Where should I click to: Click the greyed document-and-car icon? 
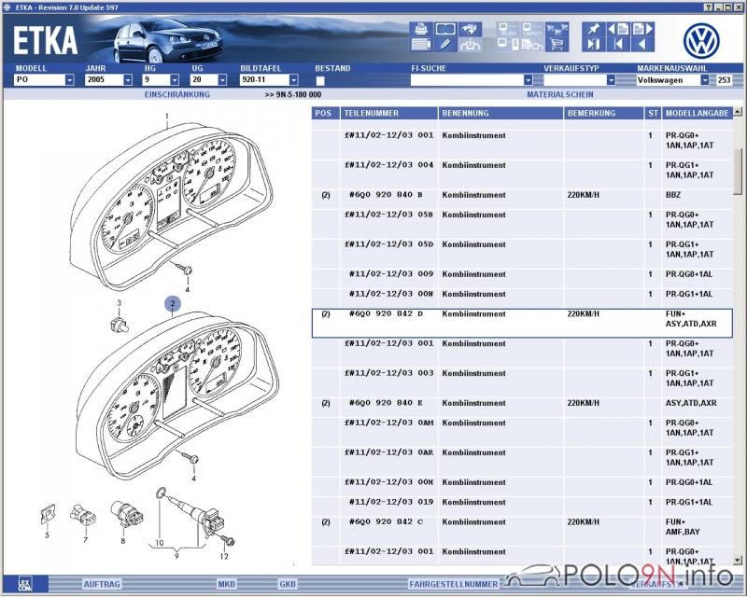[532, 45]
